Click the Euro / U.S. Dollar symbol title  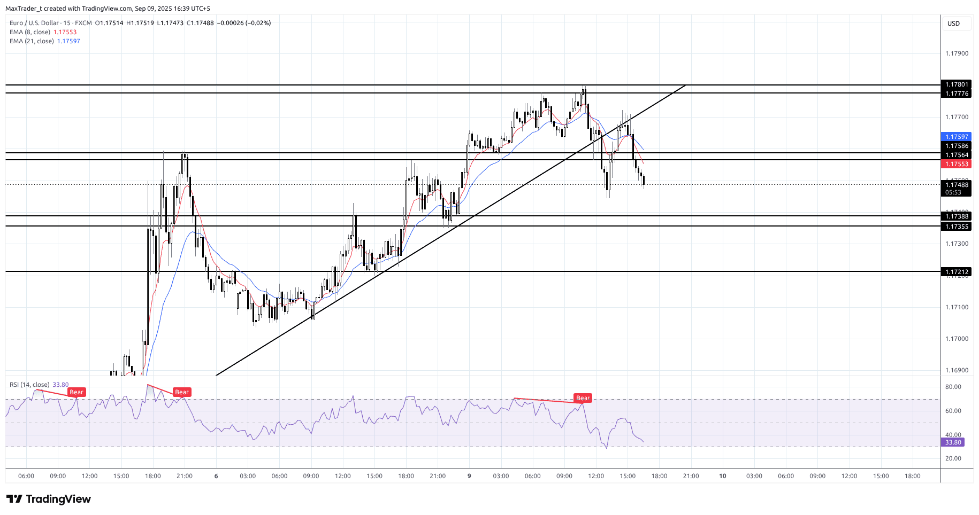[x=35, y=23]
